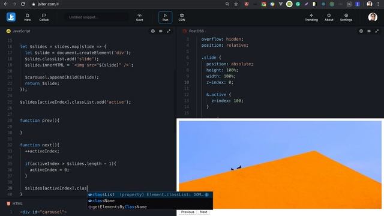The image size is (384, 216).
Task: Choose className autocomplete suggestion
Action: click(x=150, y=201)
